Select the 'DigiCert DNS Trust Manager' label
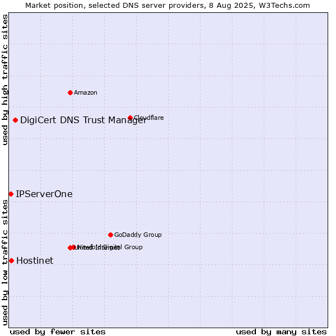The width and height of the screenshot is (336, 336). click(x=83, y=120)
